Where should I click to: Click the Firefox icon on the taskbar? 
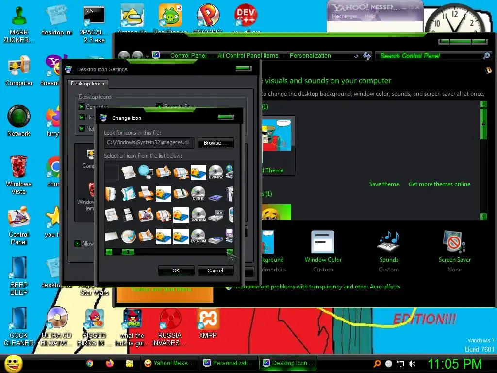click(110, 363)
